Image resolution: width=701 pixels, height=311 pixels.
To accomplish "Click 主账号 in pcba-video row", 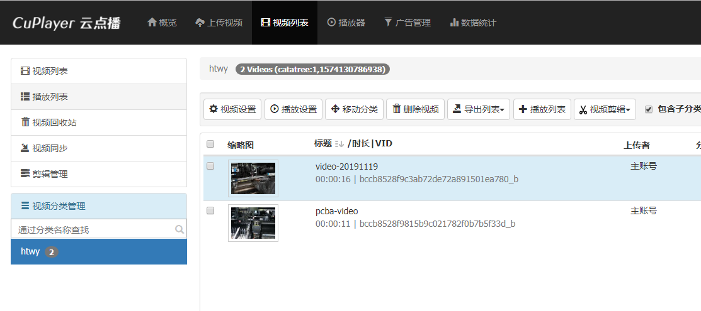I will [x=644, y=210].
